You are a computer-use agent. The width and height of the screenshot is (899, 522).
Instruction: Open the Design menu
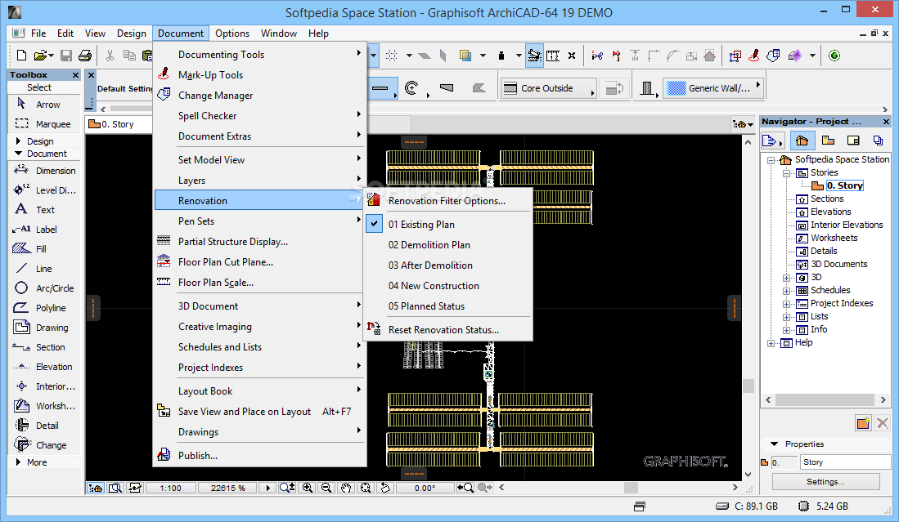(x=132, y=33)
